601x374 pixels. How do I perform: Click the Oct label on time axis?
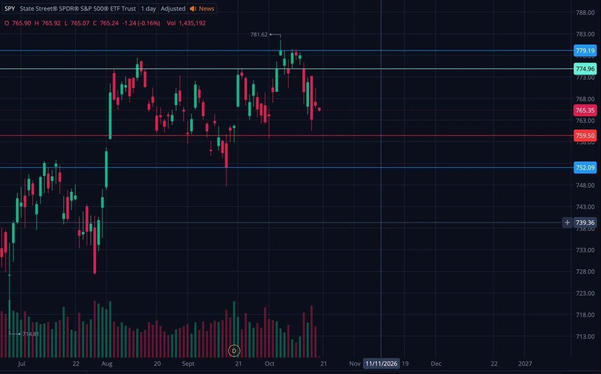pos(270,363)
